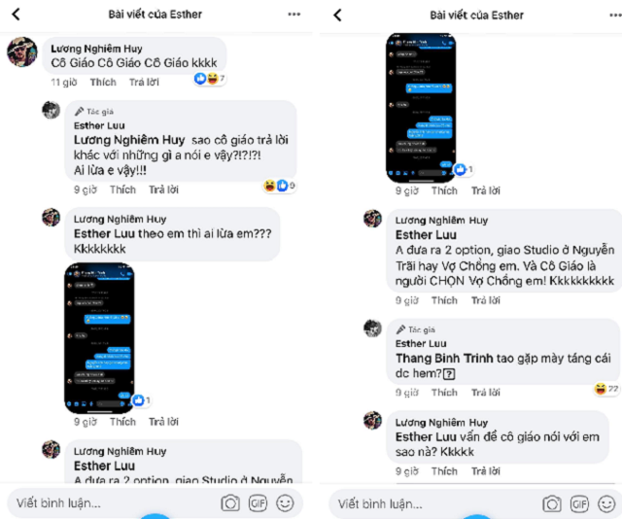Screen dimensions: 622x519
Task: View reactions on the 'Cô Giáo Cô Giáo' comment
Action: tap(210, 79)
